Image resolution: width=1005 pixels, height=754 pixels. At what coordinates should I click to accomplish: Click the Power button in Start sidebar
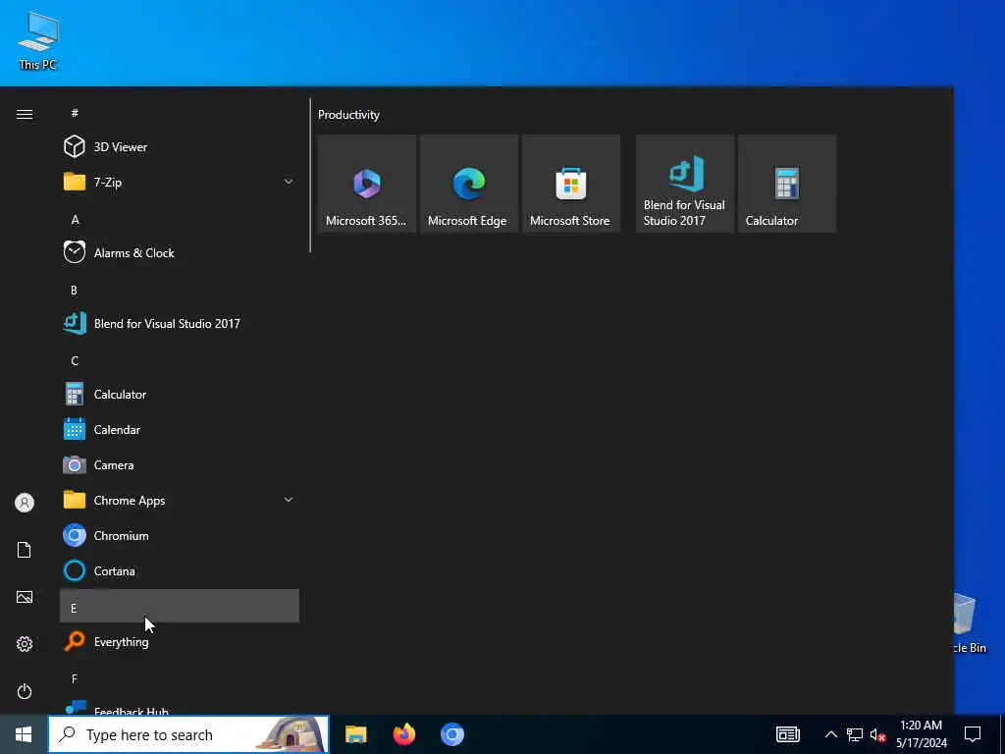click(25, 691)
